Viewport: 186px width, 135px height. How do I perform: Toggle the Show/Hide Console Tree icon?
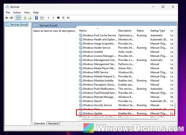coord(18,18)
